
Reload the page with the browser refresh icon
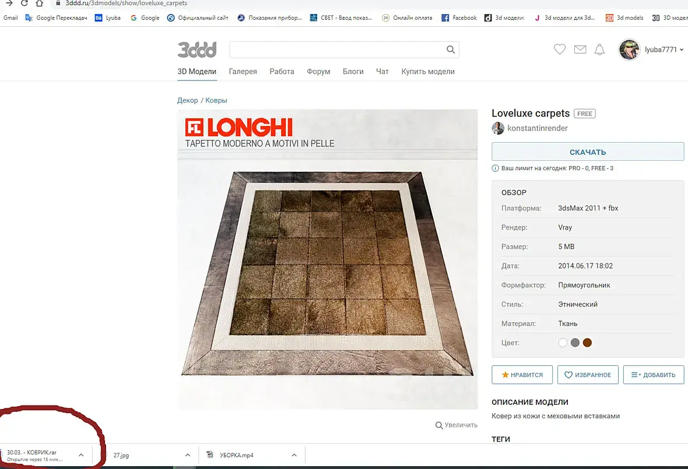pos(24,3)
